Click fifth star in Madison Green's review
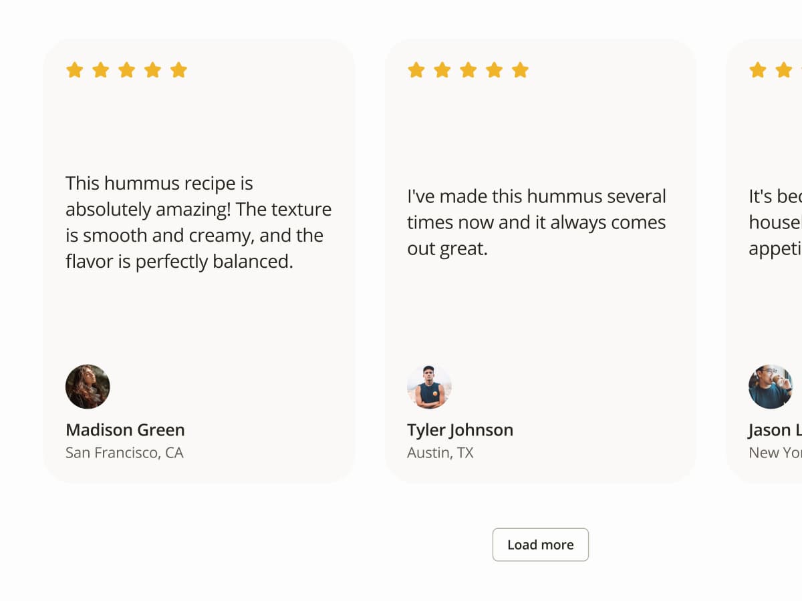802x601 pixels. 178,70
